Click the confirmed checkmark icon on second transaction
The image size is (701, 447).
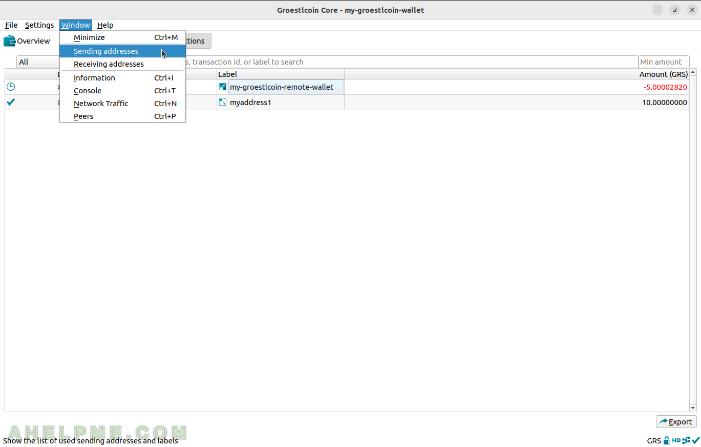pos(10,102)
